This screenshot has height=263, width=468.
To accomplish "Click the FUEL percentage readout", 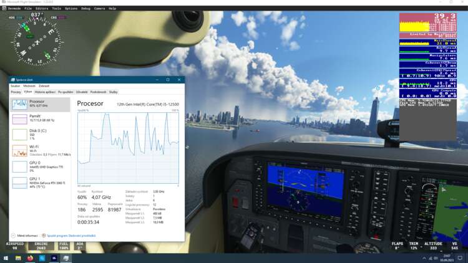I will pyautogui.click(x=64, y=246).
